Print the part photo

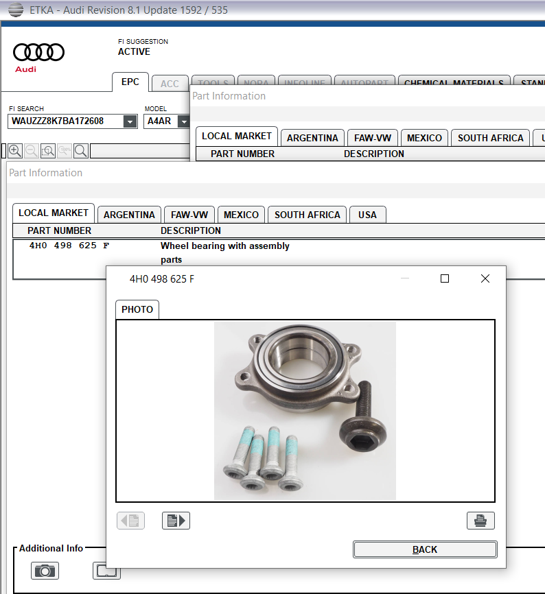click(x=480, y=521)
